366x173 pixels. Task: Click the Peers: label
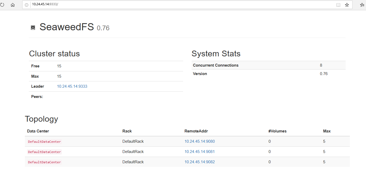pyautogui.click(x=37, y=97)
